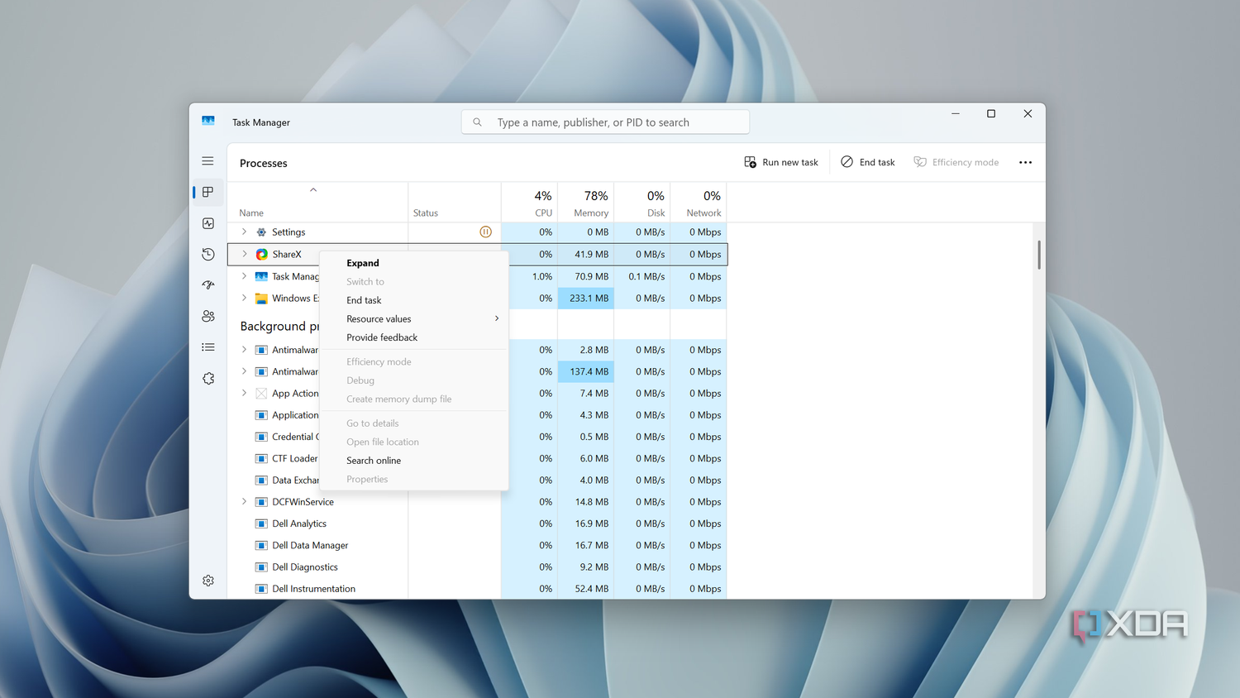Choose Expand in the context menu
1240x698 pixels.
414,263
